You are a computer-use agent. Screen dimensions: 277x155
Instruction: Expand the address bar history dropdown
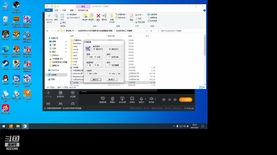147,31
